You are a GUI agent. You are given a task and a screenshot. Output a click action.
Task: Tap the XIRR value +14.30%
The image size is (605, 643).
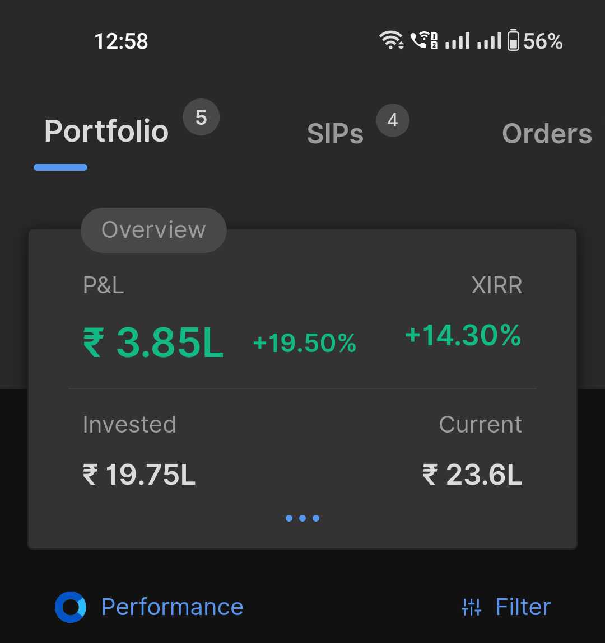tap(463, 336)
